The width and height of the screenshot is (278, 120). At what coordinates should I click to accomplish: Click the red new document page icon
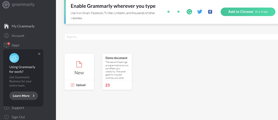(x=79, y=64)
